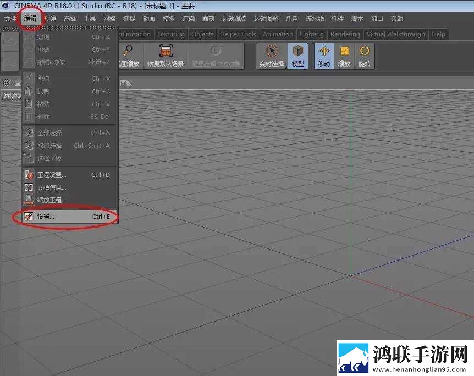Open the 角色 menu
This screenshot has height=376, width=474.
[292, 19]
